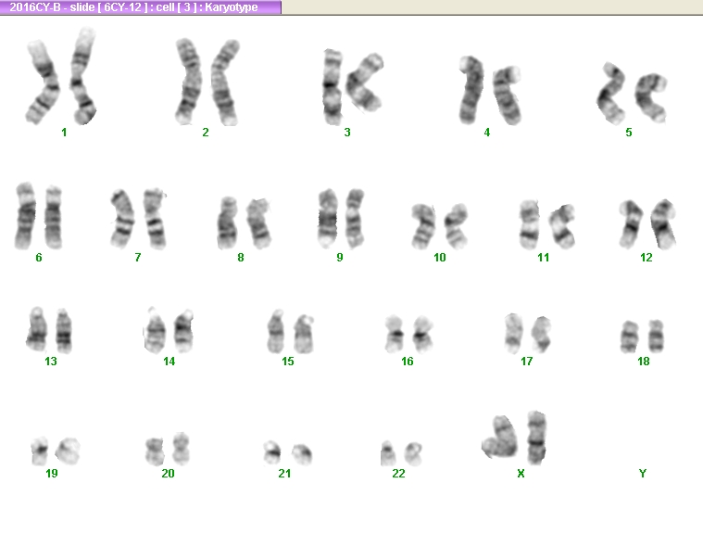Click the green label '22'
Viewport: 703px width, 534px height.
[x=398, y=474]
